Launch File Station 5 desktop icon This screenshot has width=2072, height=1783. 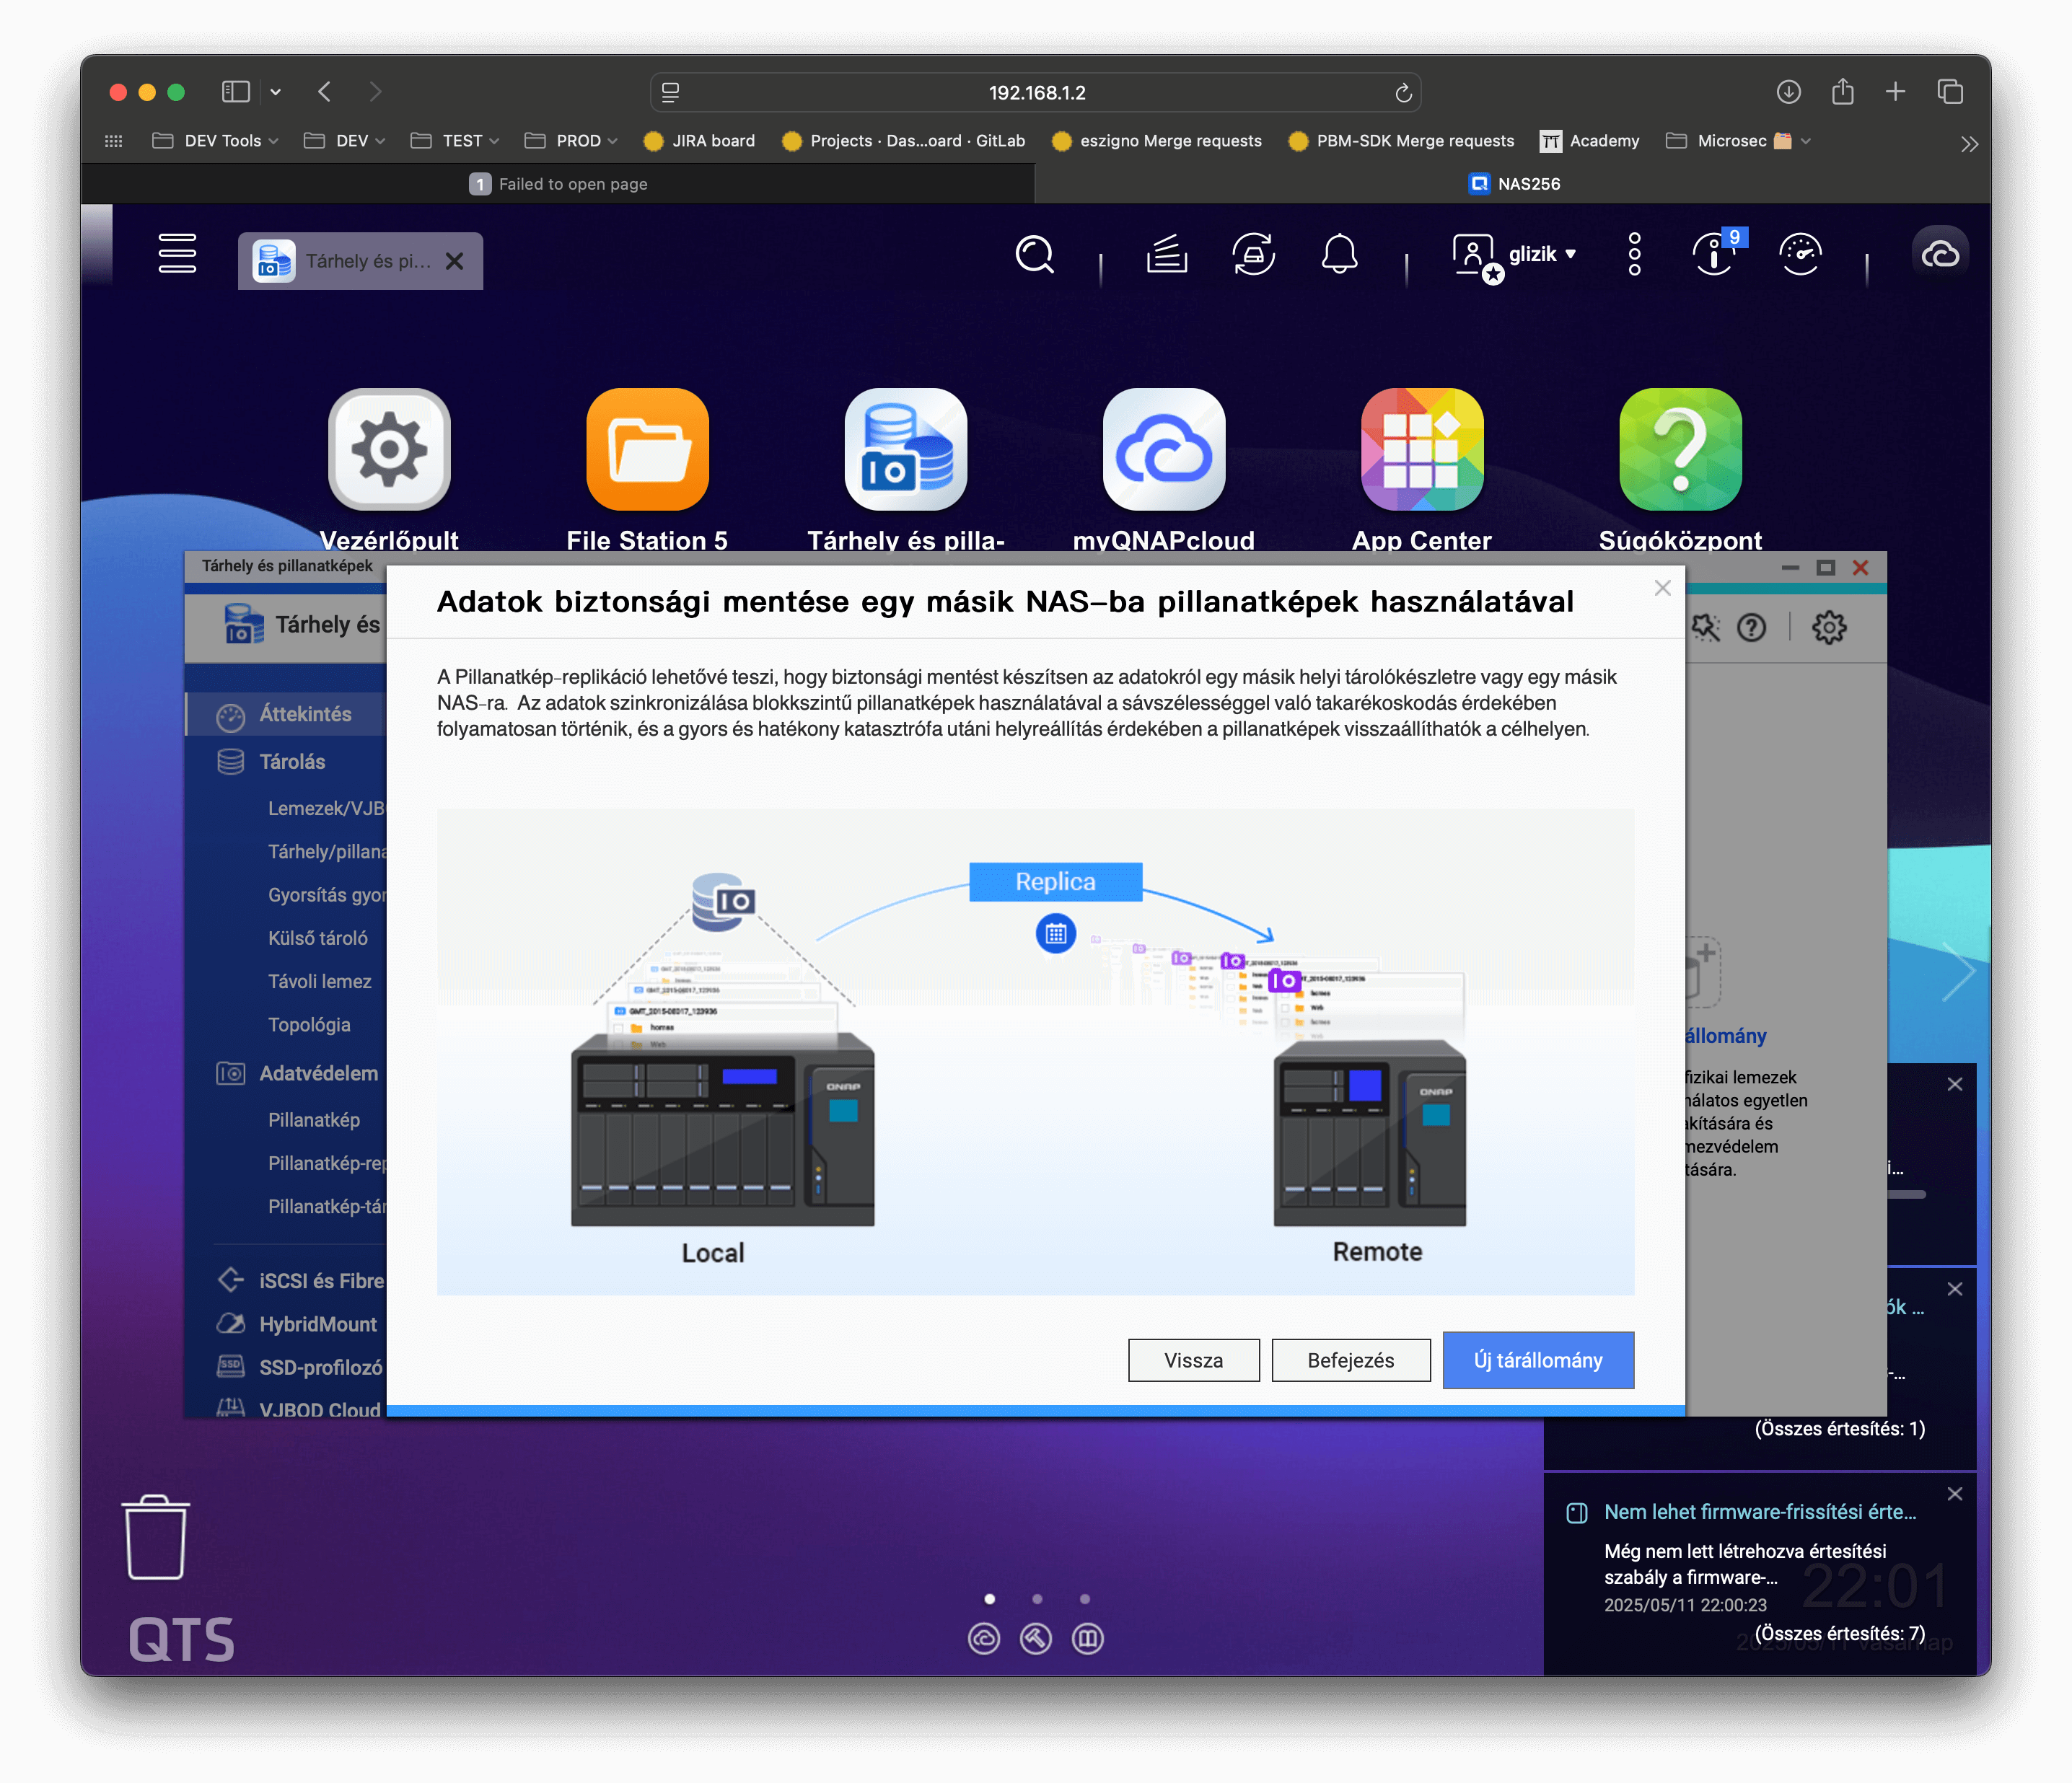pyautogui.click(x=647, y=450)
